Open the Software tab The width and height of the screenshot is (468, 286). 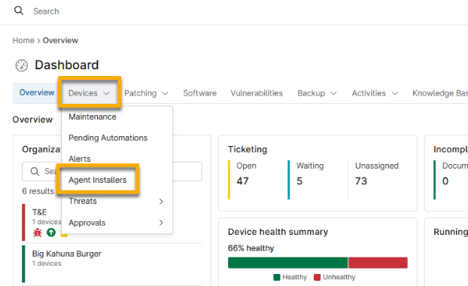pos(199,93)
